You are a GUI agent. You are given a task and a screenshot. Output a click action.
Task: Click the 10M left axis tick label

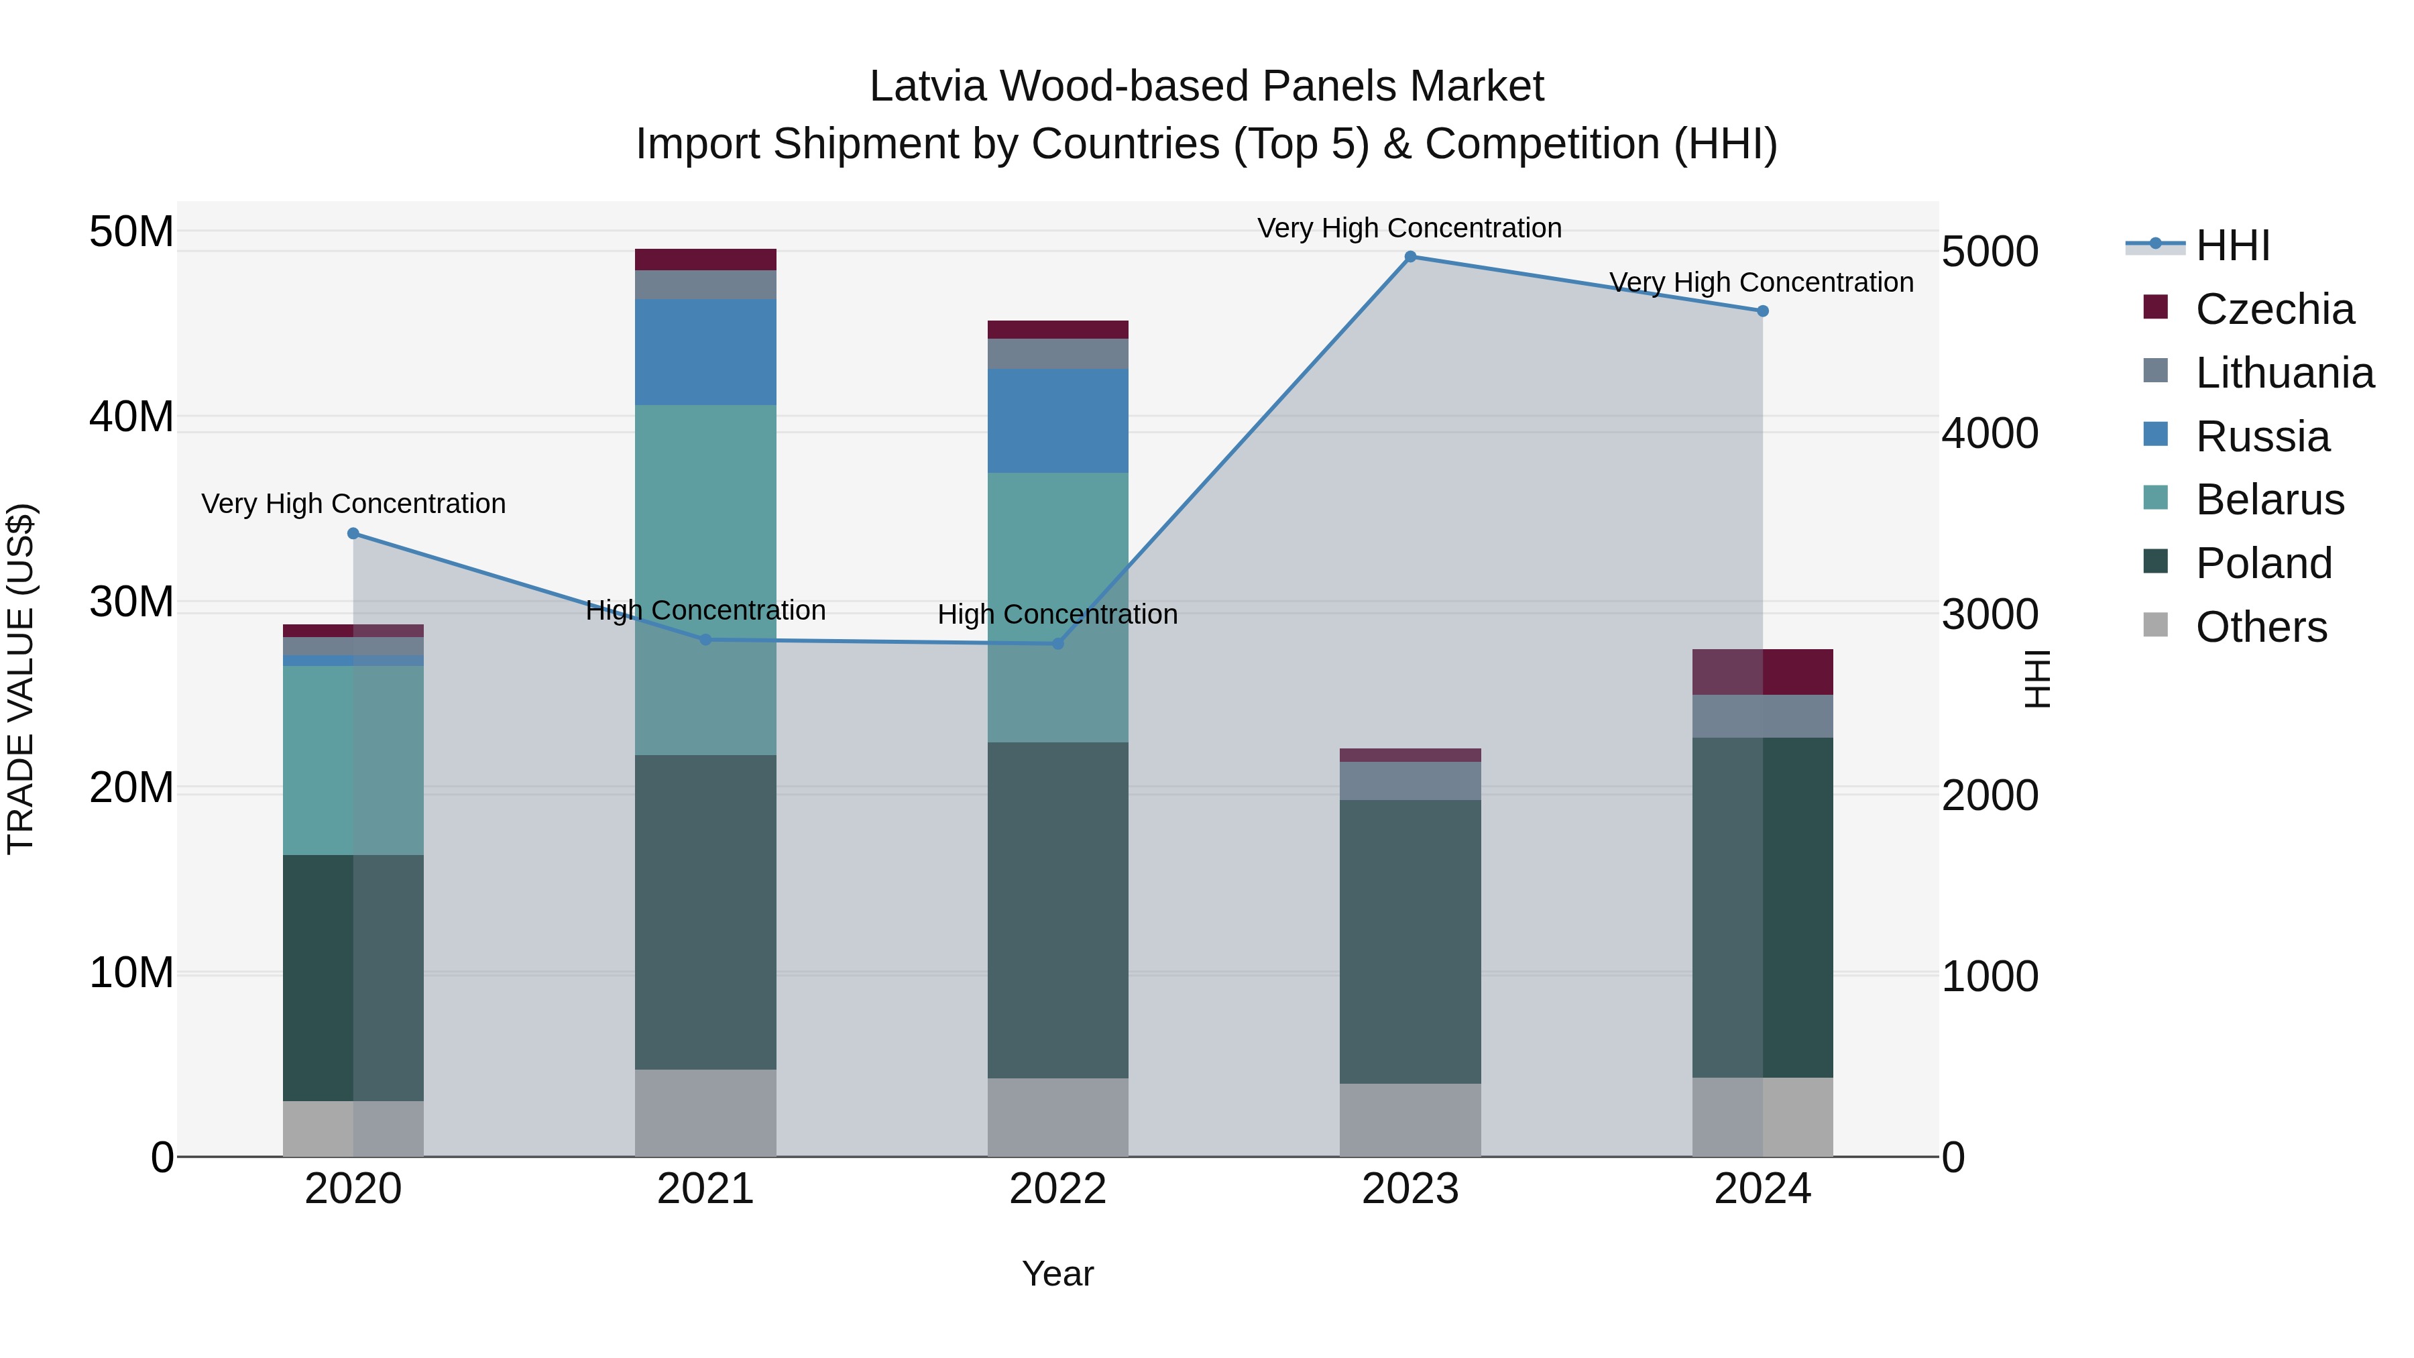coord(131,973)
